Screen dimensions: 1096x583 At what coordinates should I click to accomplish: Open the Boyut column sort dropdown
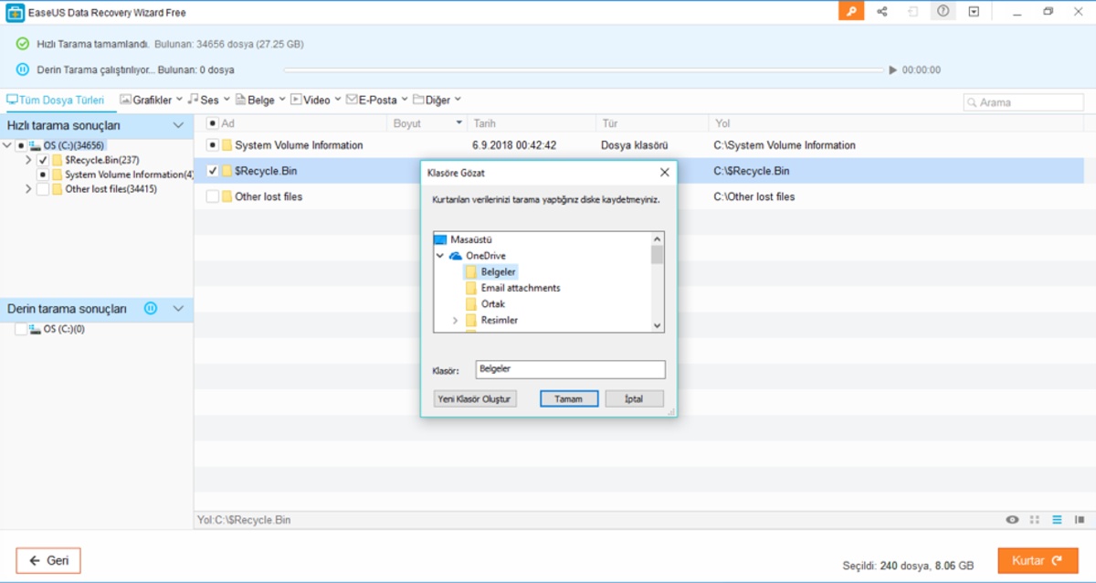(x=458, y=123)
